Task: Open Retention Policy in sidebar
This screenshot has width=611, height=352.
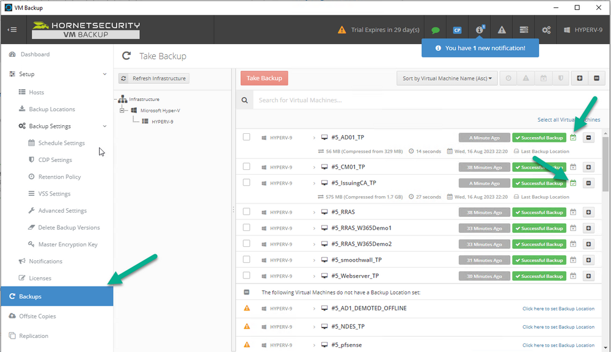Action: [x=59, y=177]
